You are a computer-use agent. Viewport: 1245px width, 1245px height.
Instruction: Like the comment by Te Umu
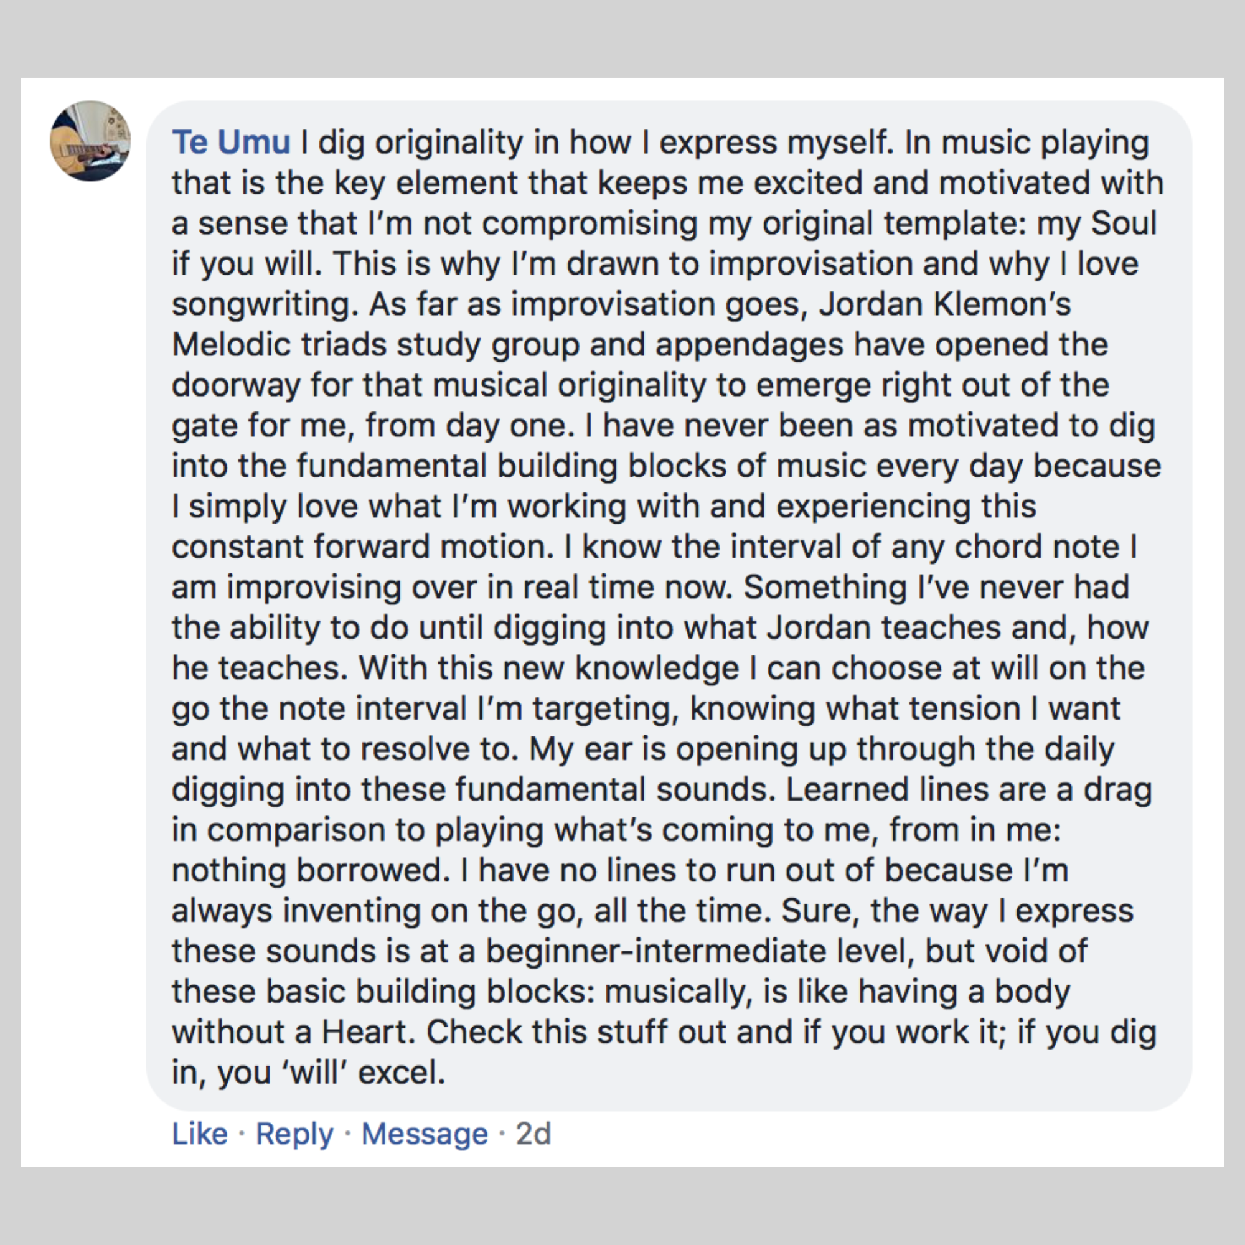(200, 1134)
